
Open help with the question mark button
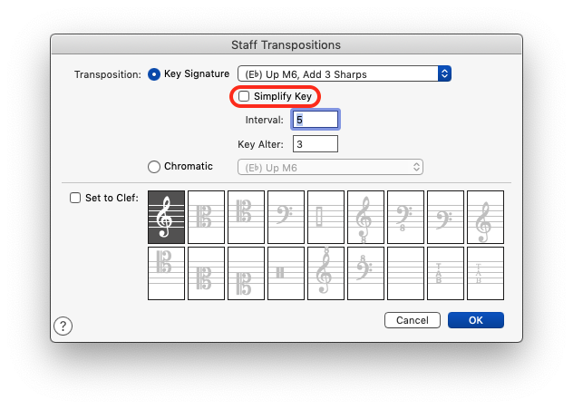[x=63, y=326]
